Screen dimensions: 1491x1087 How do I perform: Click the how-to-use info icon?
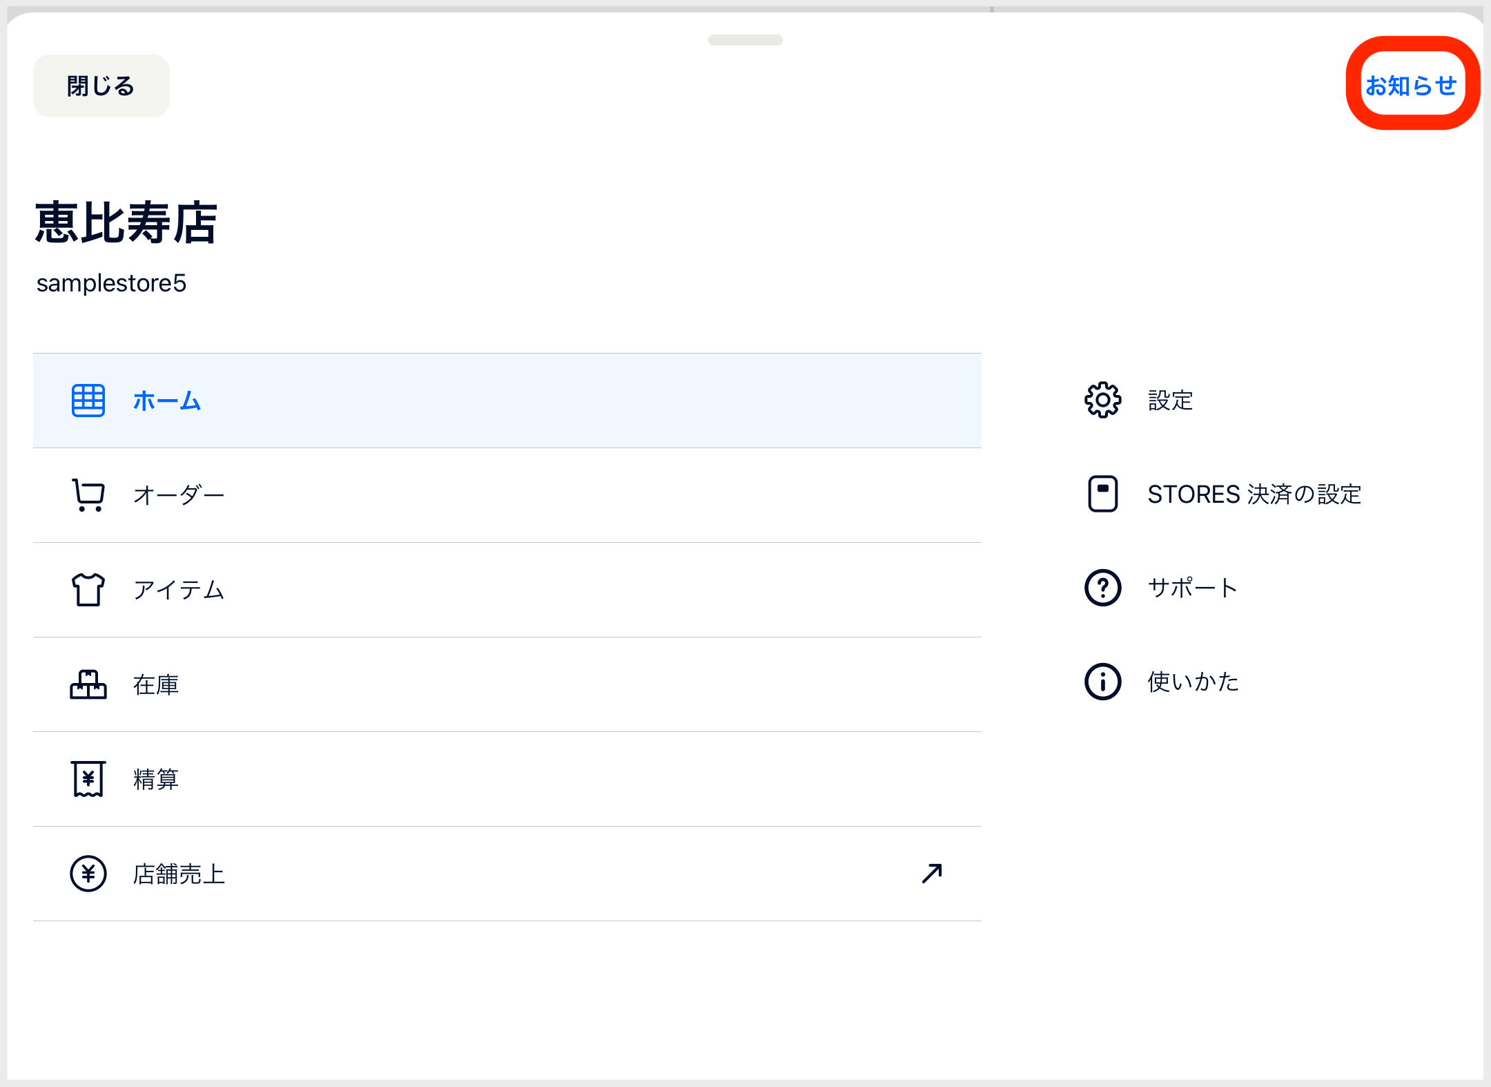(1102, 682)
